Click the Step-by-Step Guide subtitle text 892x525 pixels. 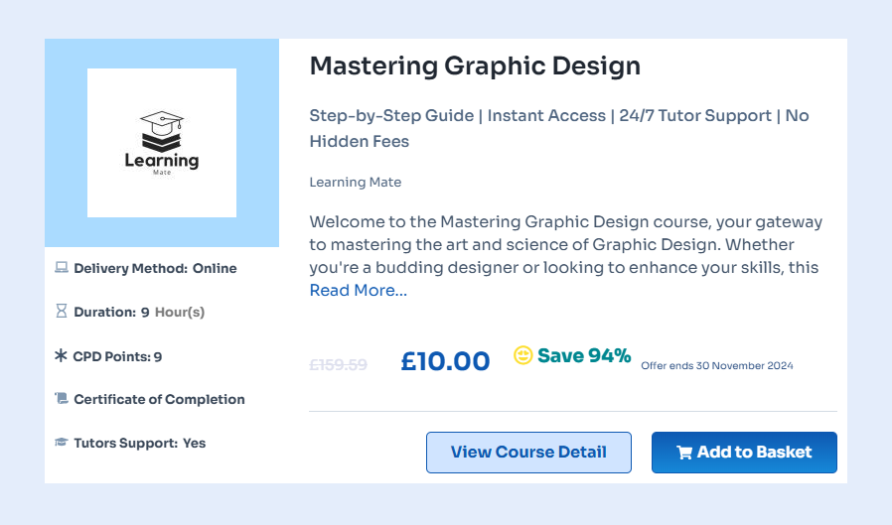point(391,116)
